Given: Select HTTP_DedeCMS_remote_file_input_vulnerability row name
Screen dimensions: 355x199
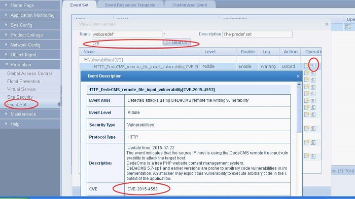Looking at the screenshot, I should point(146,66).
